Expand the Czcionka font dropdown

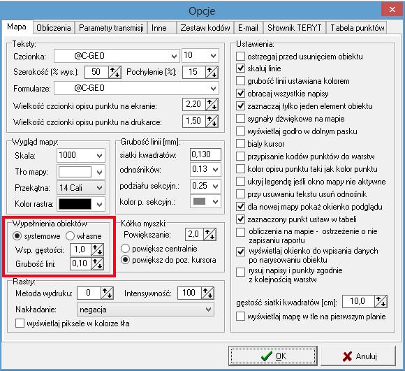pos(174,56)
